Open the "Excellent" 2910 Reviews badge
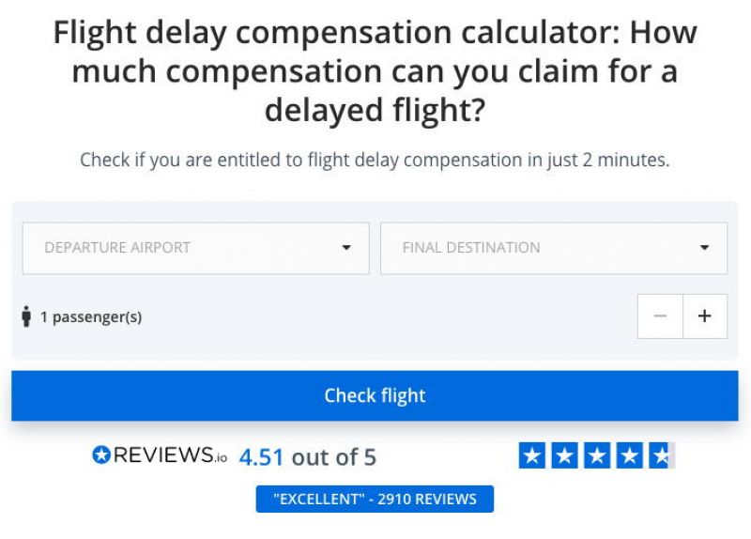 coord(375,499)
